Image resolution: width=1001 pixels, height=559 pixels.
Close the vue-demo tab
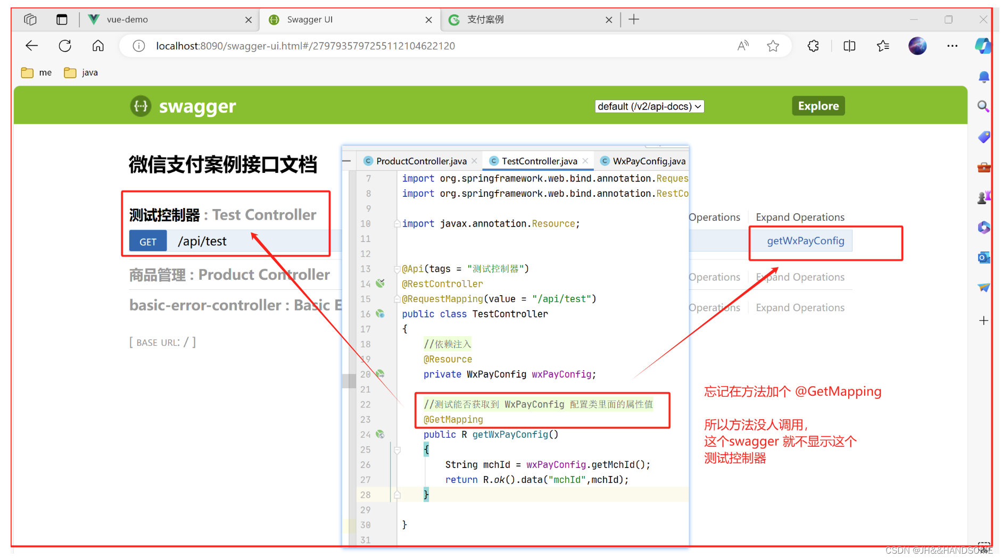pyautogui.click(x=249, y=20)
